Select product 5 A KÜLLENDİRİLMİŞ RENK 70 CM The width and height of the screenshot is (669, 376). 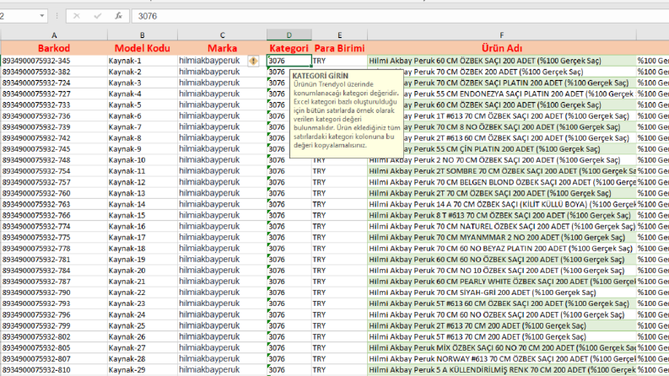501,369
